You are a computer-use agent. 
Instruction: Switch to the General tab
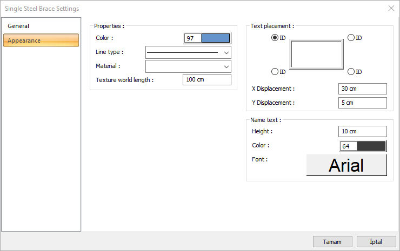18,26
